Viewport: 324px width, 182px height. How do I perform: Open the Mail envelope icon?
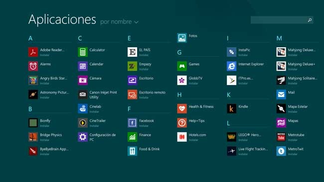coord(281,94)
